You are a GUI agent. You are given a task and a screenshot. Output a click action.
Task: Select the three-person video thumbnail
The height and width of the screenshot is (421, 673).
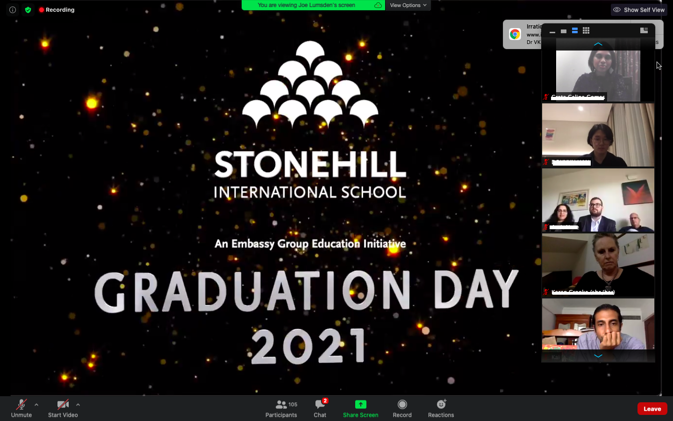(598, 200)
